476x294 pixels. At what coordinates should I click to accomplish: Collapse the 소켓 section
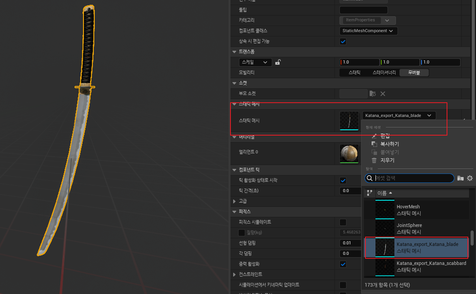coord(234,83)
